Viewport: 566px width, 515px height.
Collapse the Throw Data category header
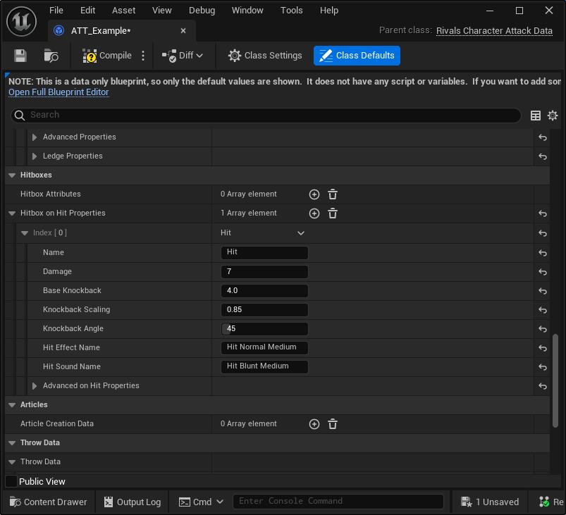pyautogui.click(x=12, y=443)
